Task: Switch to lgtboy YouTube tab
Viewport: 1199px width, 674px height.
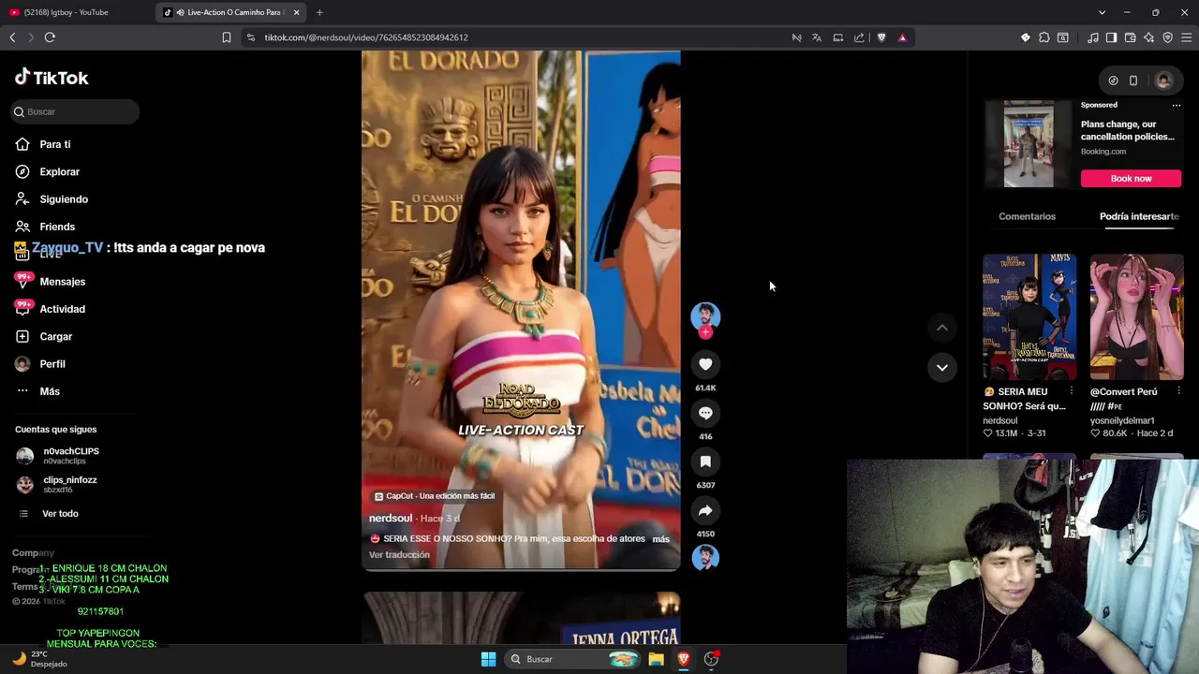Action: tap(77, 12)
